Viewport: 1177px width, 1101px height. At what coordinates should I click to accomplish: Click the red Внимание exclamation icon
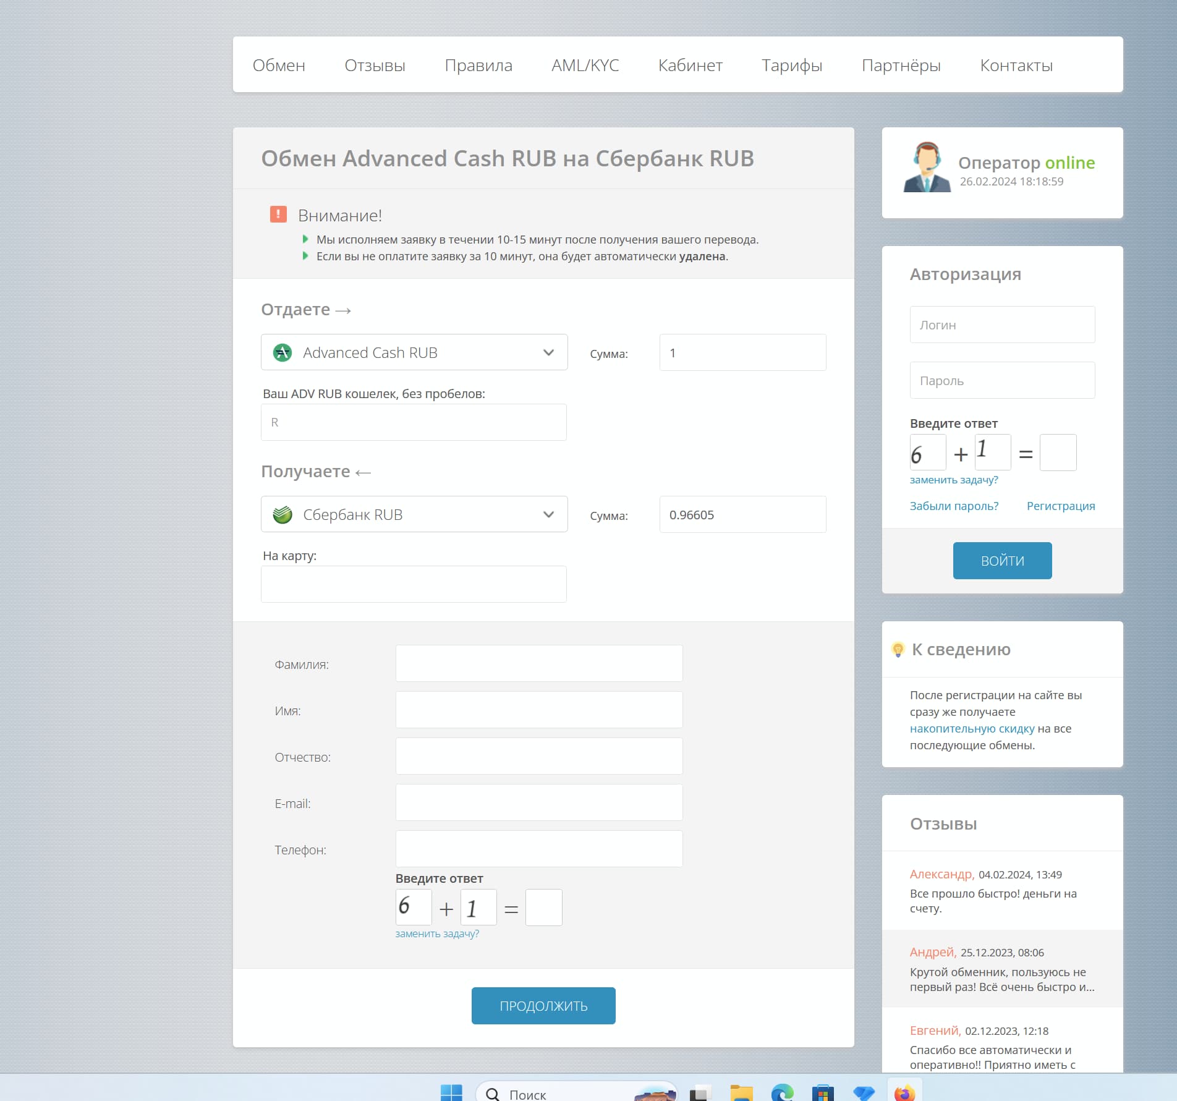point(278,215)
